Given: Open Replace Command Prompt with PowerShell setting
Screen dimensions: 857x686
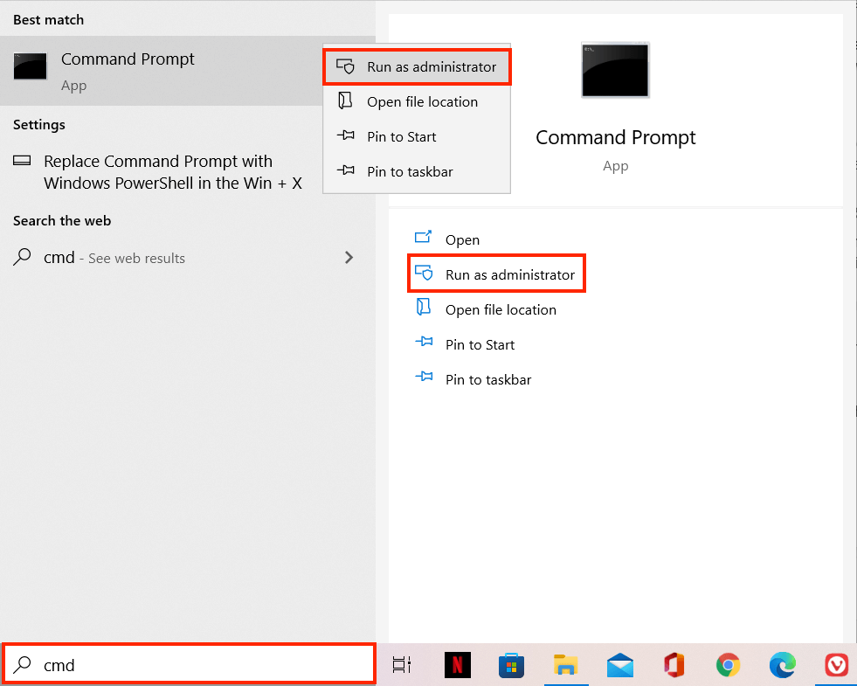Looking at the screenshot, I should point(173,172).
